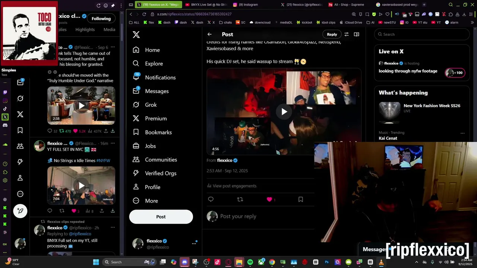Screen dimensions: 477x268
Task: Reload the page in browser toolbar
Action: pos(144,14)
